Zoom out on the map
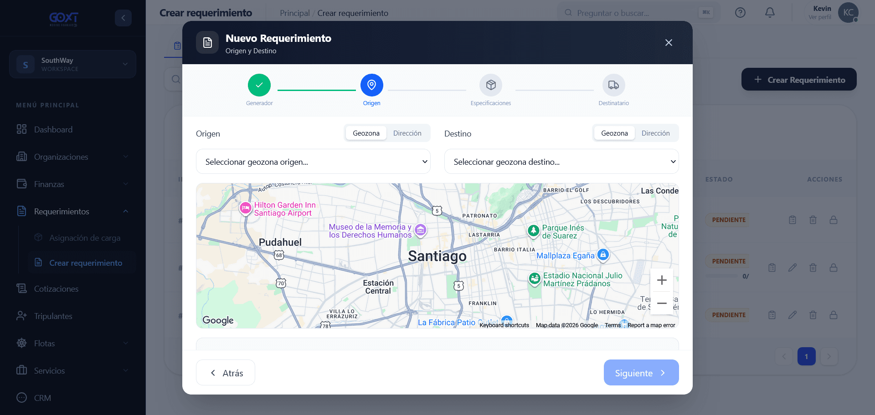This screenshot has width=875, height=415. click(662, 303)
